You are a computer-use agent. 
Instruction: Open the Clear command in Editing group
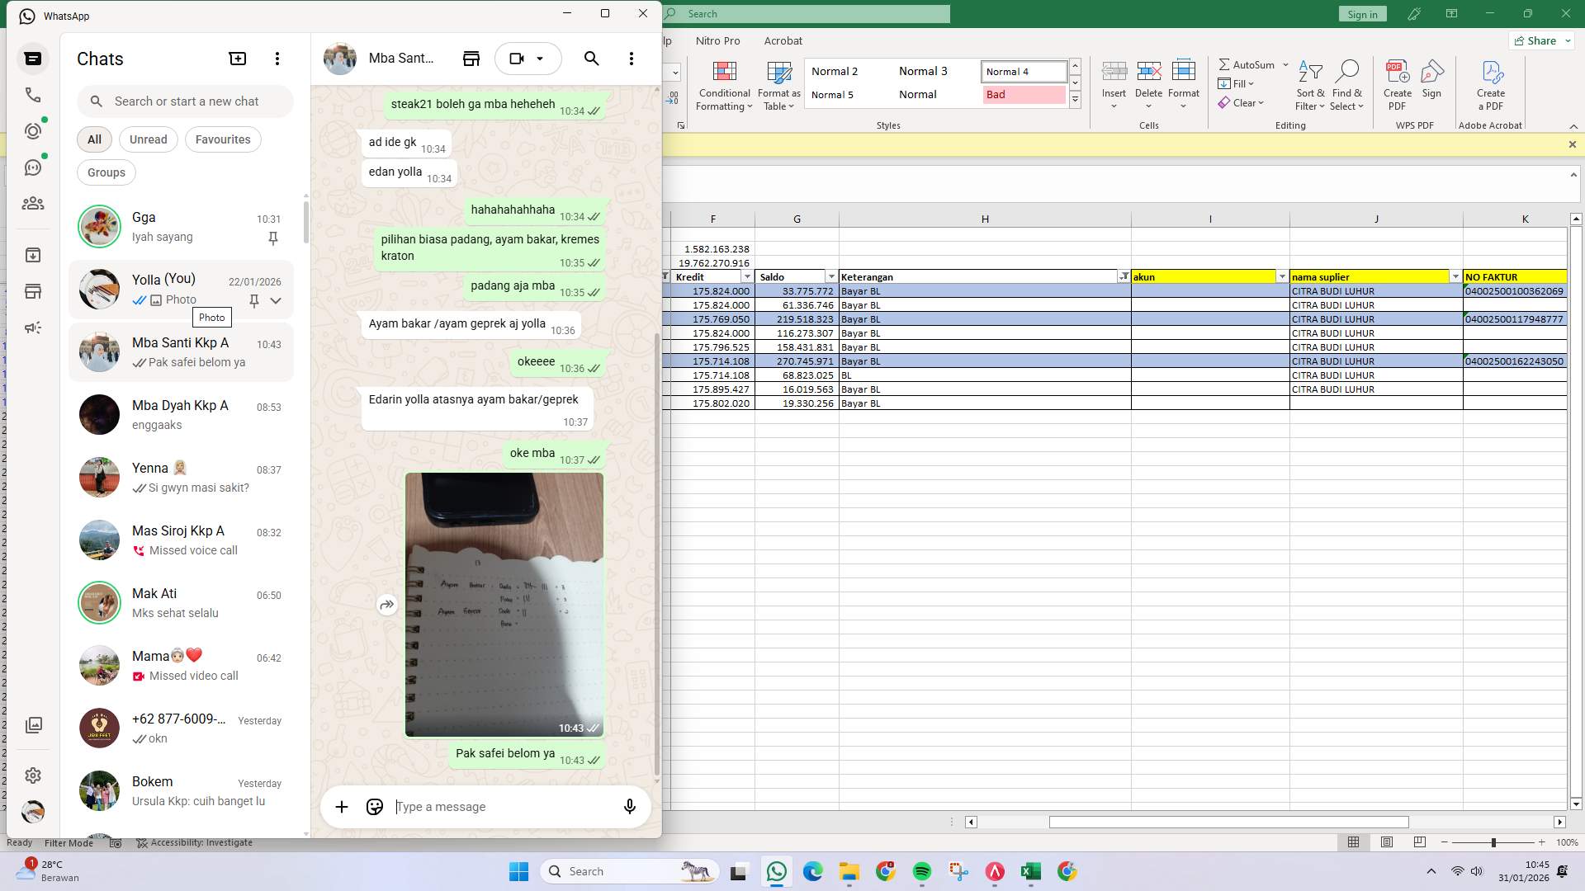coord(1242,102)
